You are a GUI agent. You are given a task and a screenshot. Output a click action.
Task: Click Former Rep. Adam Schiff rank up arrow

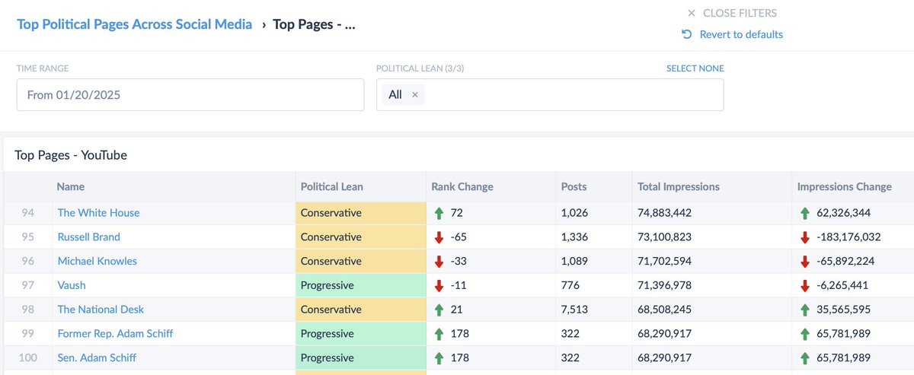(439, 334)
